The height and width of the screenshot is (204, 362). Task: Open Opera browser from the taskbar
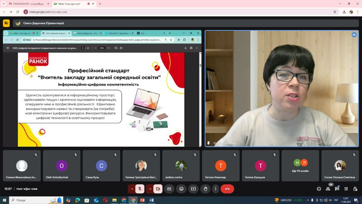pos(105,200)
